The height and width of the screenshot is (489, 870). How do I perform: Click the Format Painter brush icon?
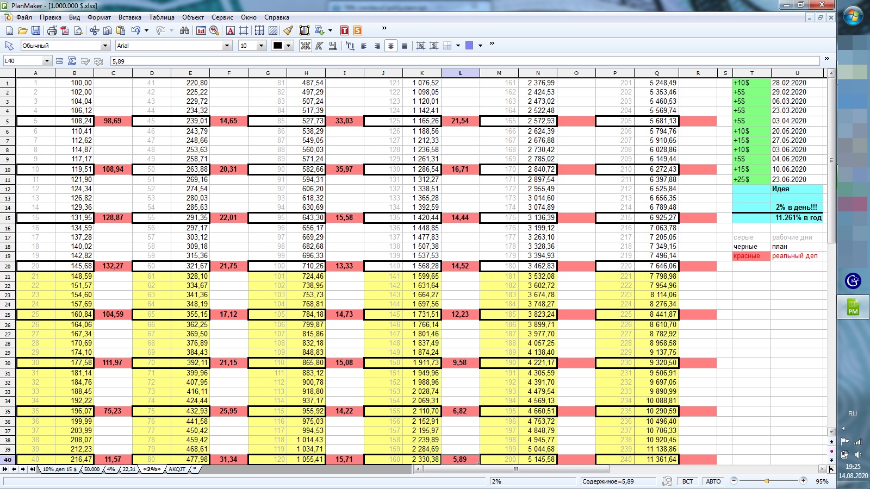point(288,30)
